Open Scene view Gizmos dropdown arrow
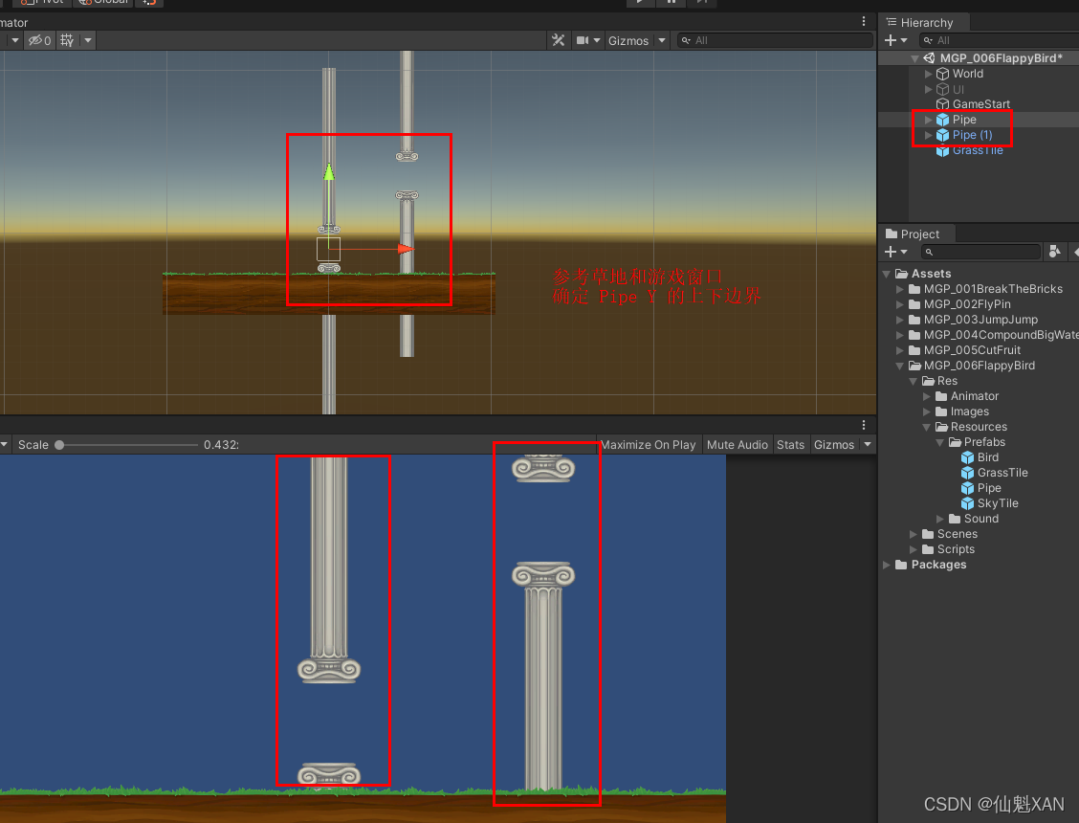 (662, 40)
